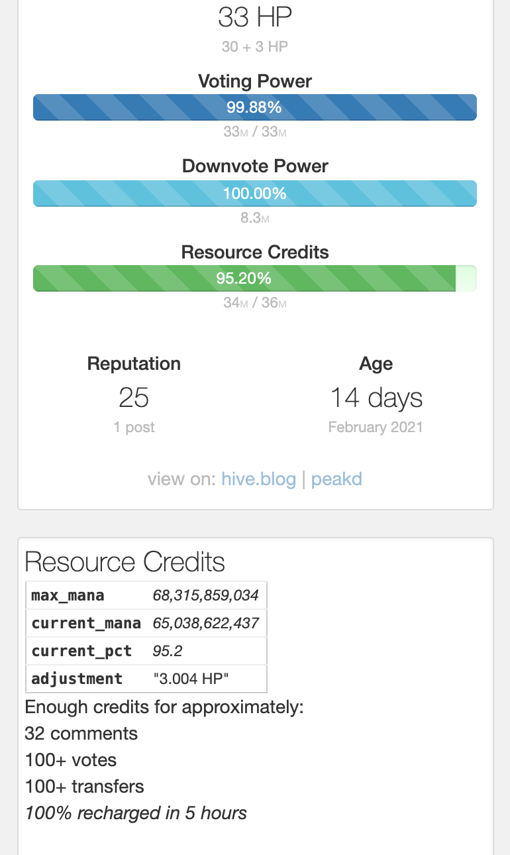This screenshot has height=855, width=510.
Task: Select the value 68,315,859,034
Action: [x=206, y=595]
